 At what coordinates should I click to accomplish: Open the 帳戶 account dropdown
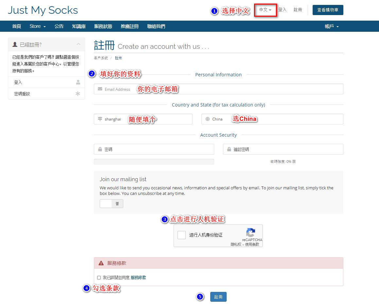click(x=332, y=27)
